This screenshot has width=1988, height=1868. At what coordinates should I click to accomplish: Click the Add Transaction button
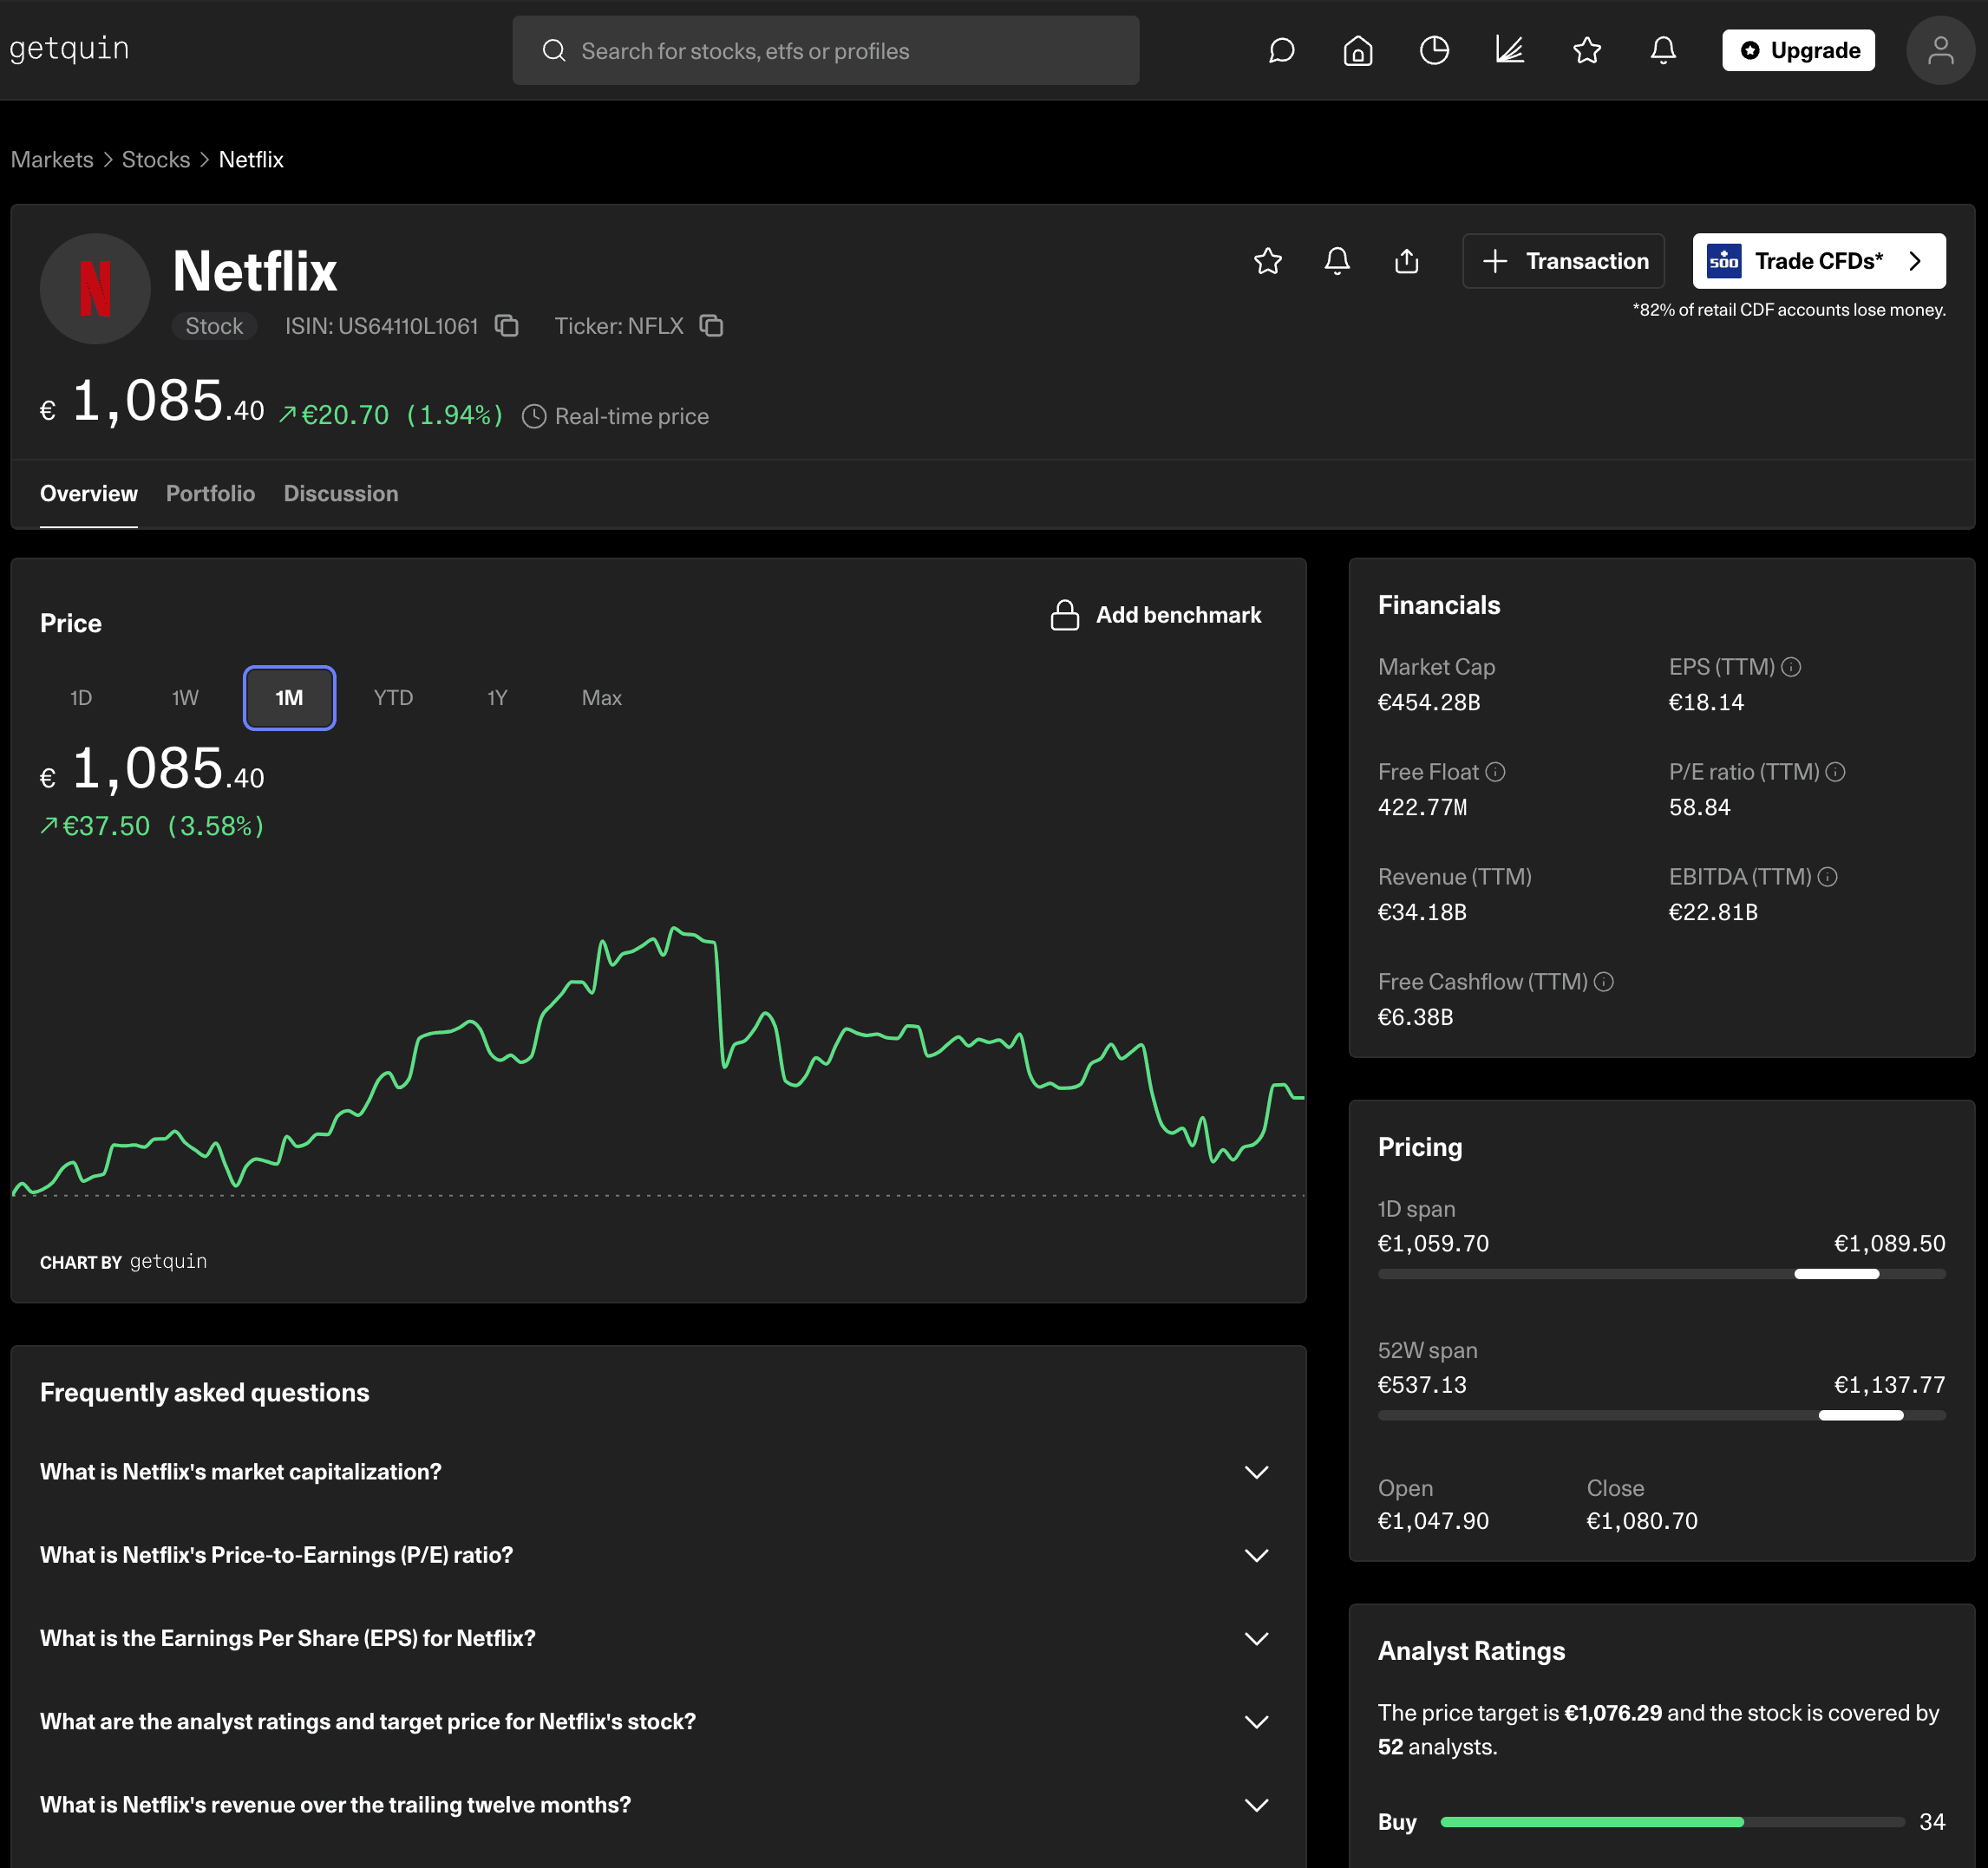coord(1563,261)
